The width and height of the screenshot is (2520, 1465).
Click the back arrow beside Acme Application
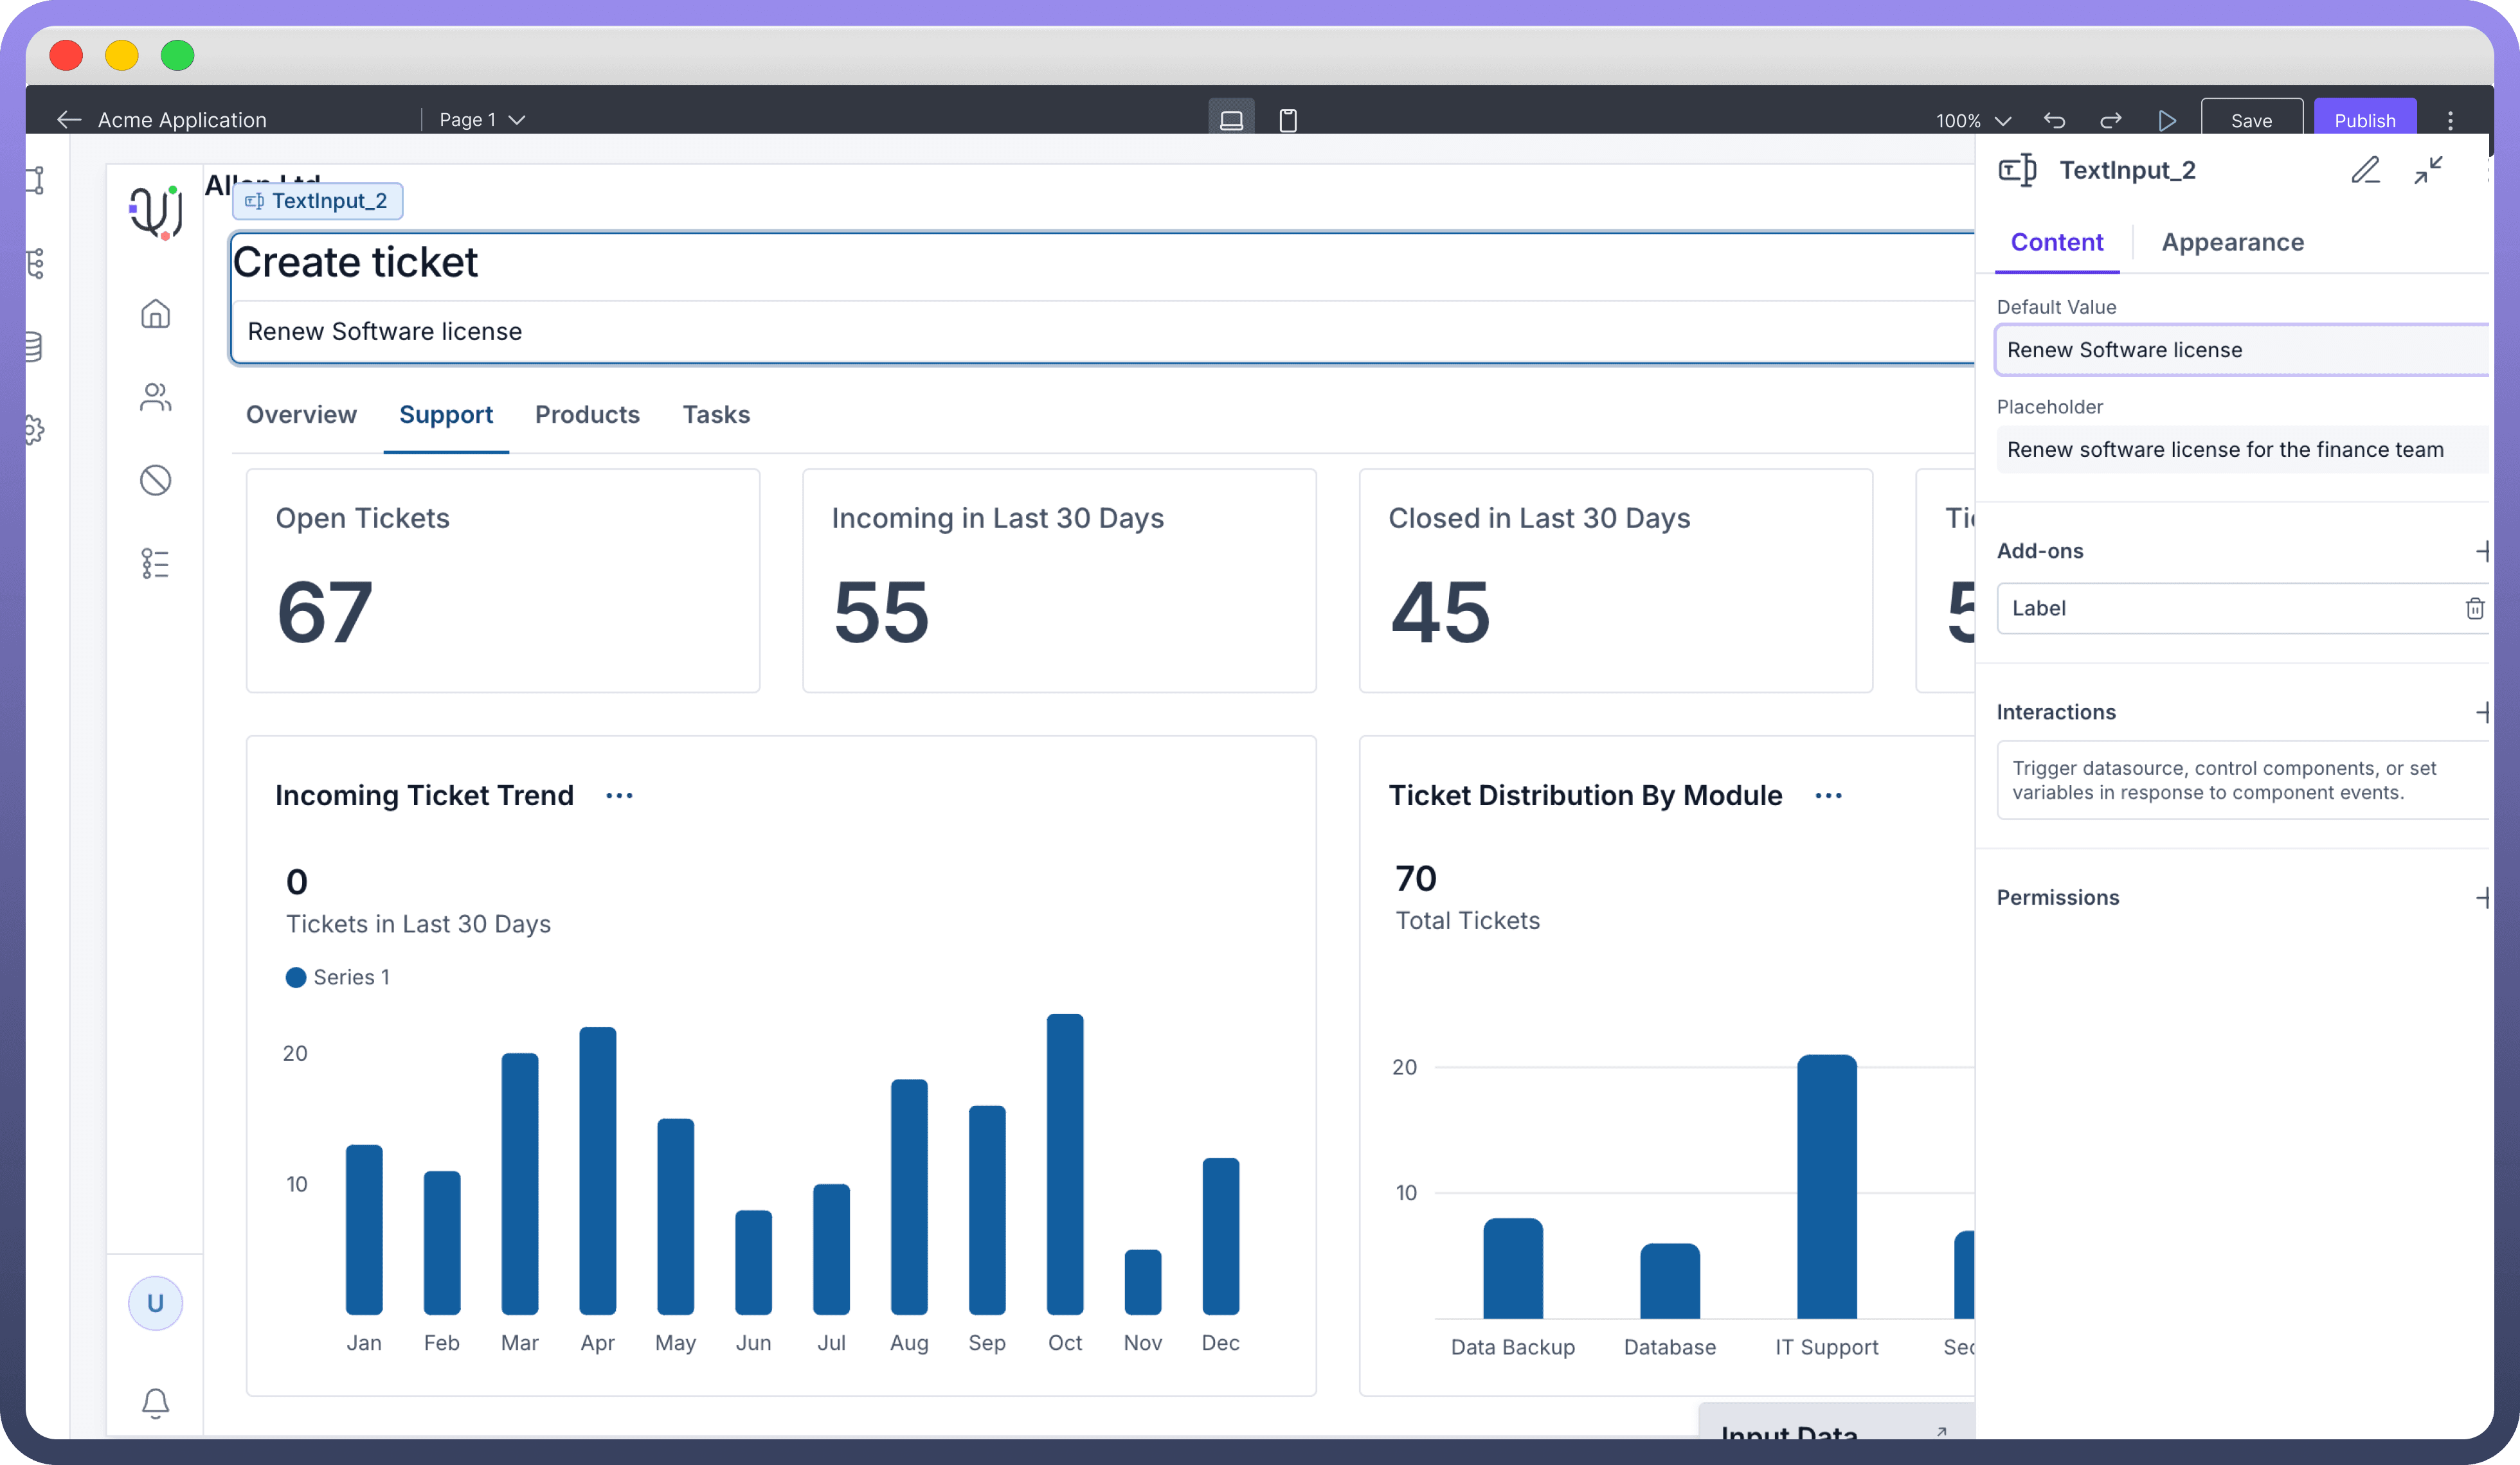(x=68, y=120)
